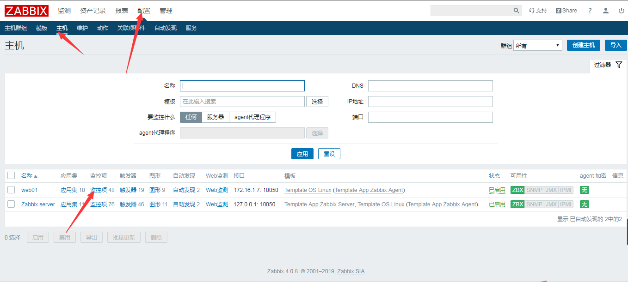This screenshot has width=628, height=282.
Task: Open the 群组 dropdown
Action: (x=537, y=45)
